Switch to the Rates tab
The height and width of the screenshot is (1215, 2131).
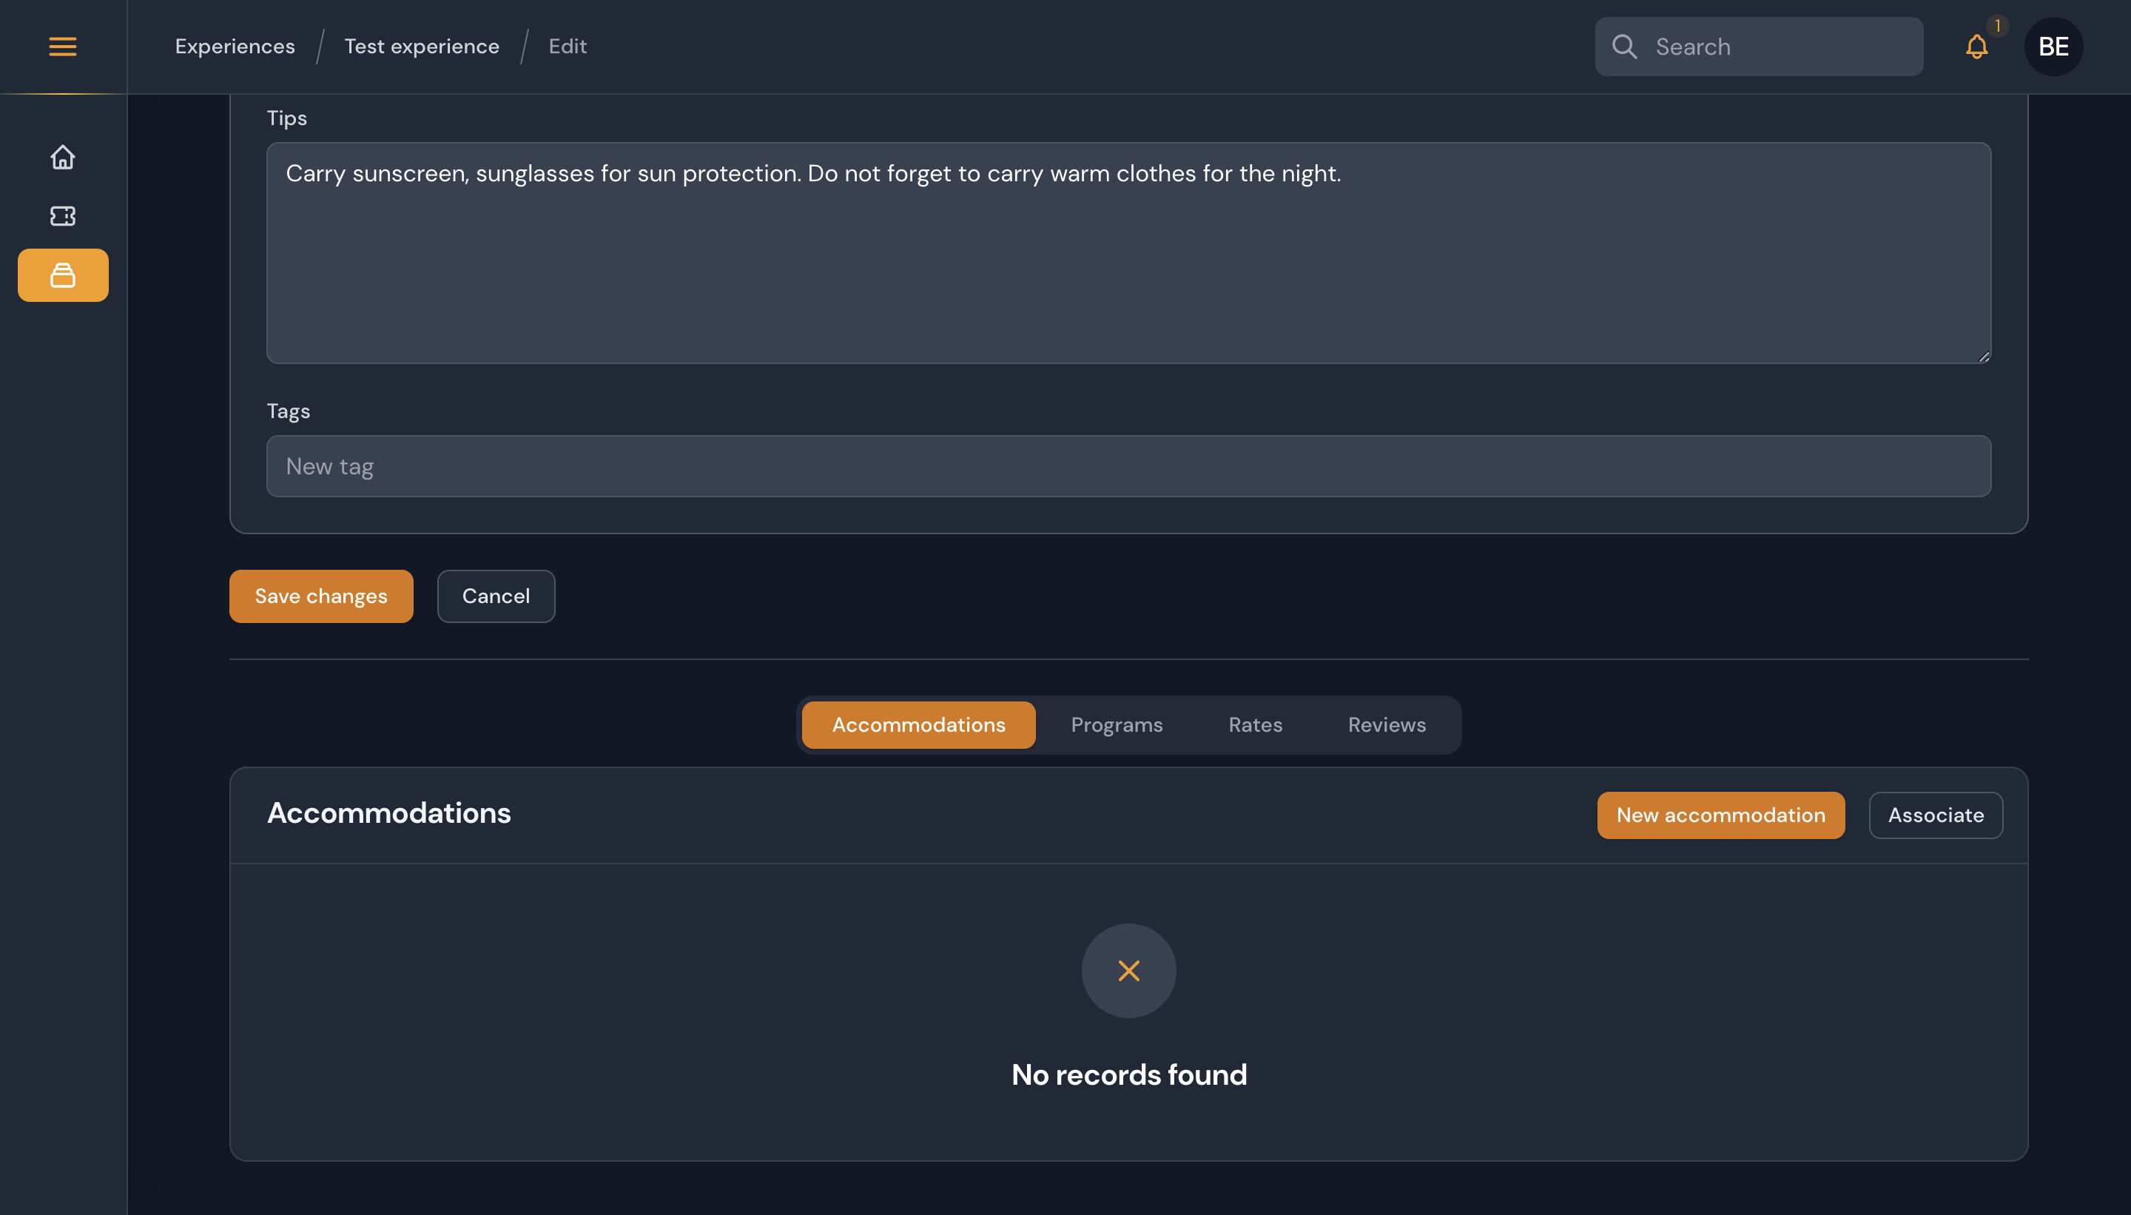pos(1255,724)
